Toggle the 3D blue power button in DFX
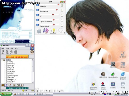This screenshot has width=129, height=96. tap(37, 15)
